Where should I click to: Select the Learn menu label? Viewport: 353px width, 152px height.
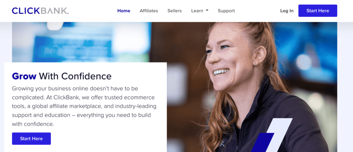[x=197, y=11]
